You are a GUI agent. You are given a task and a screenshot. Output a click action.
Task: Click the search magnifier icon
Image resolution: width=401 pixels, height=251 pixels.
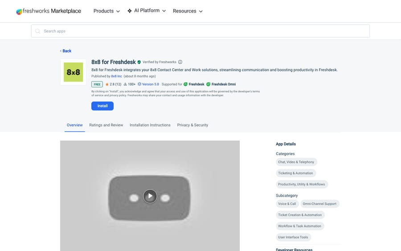[x=37, y=31]
